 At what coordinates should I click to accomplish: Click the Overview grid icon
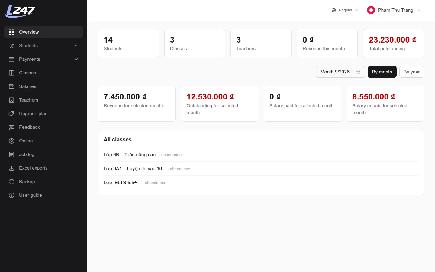[x=11, y=32]
